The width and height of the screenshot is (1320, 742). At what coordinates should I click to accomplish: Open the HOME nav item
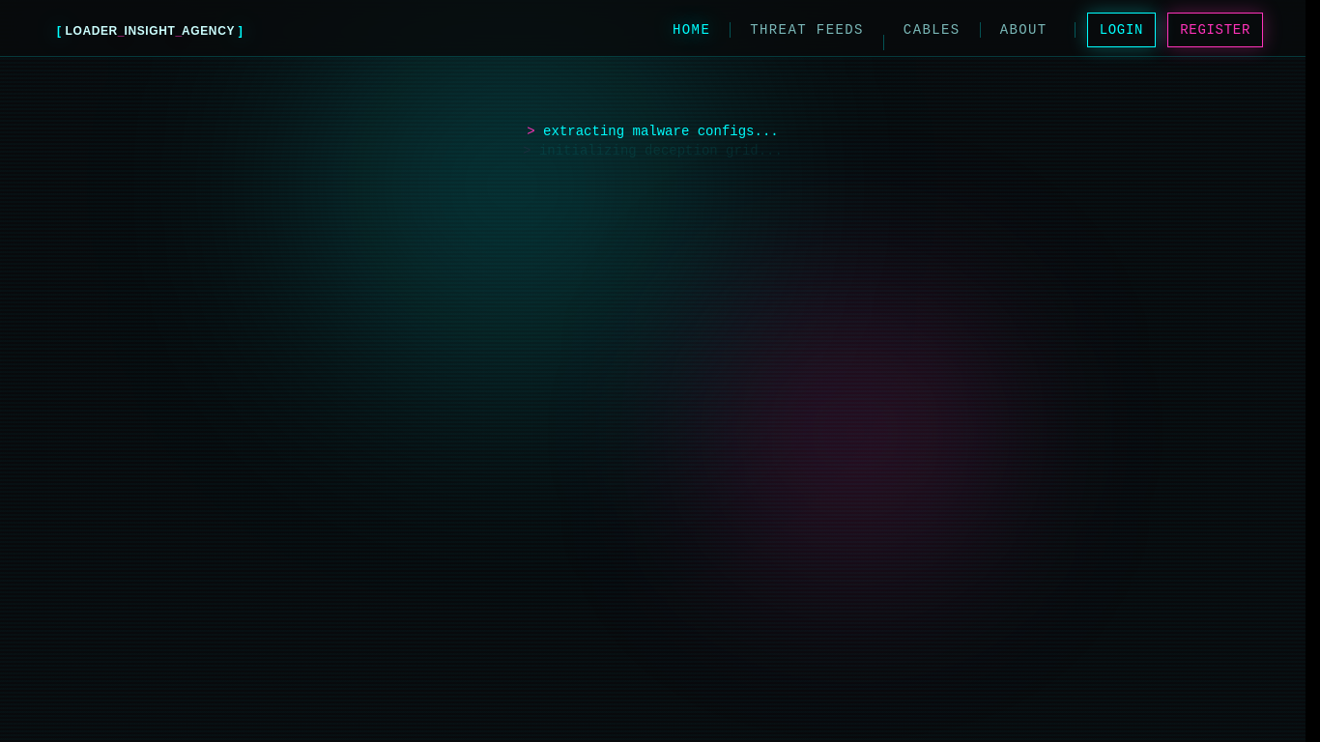point(691,30)
